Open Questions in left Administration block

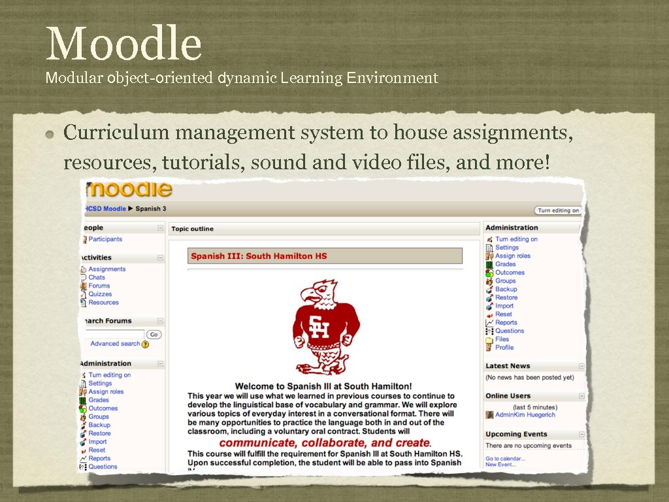(103, 467)
